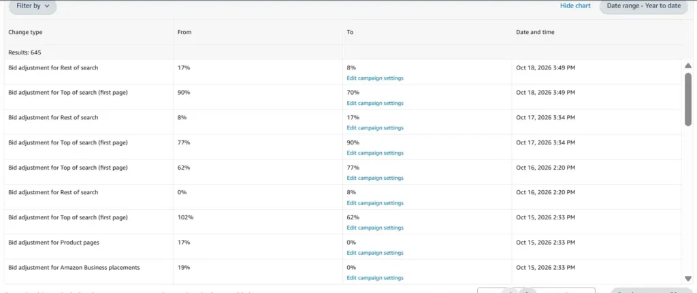Viewport: 697px width, 293px height.
Task: Click the scrollbar down arrow
Action: (688, 279)
